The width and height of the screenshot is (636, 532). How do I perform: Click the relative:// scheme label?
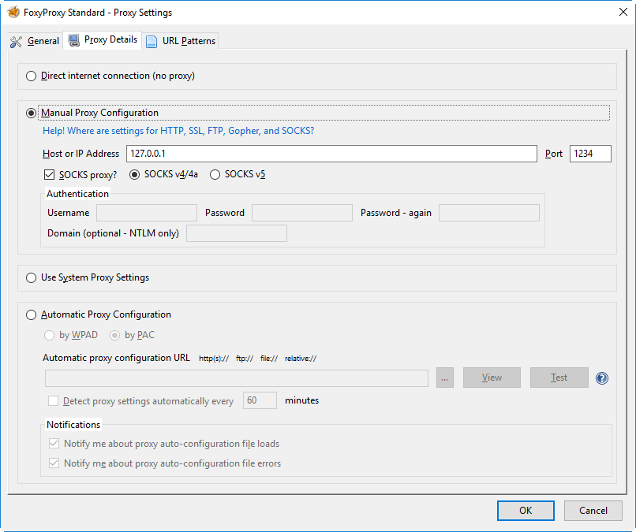[x=301, y=359]
